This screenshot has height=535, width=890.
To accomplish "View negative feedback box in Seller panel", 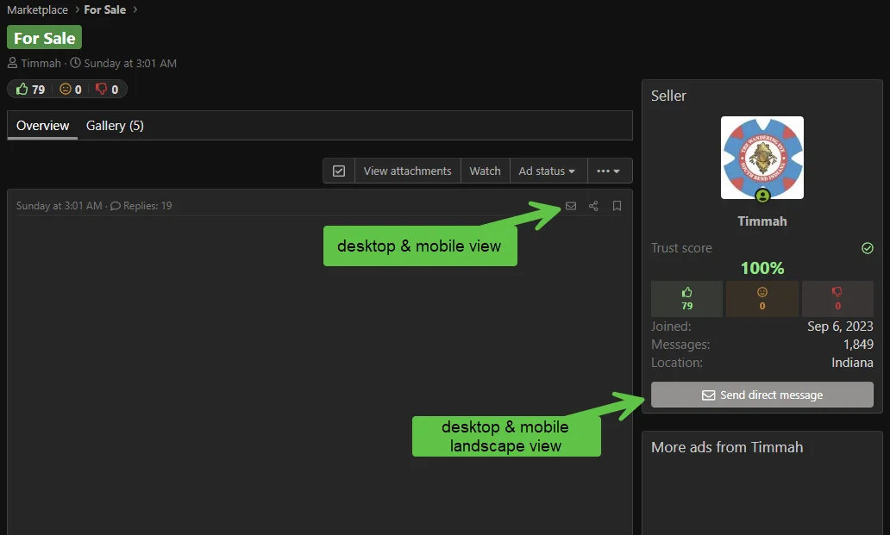I will tap(837, 299).
